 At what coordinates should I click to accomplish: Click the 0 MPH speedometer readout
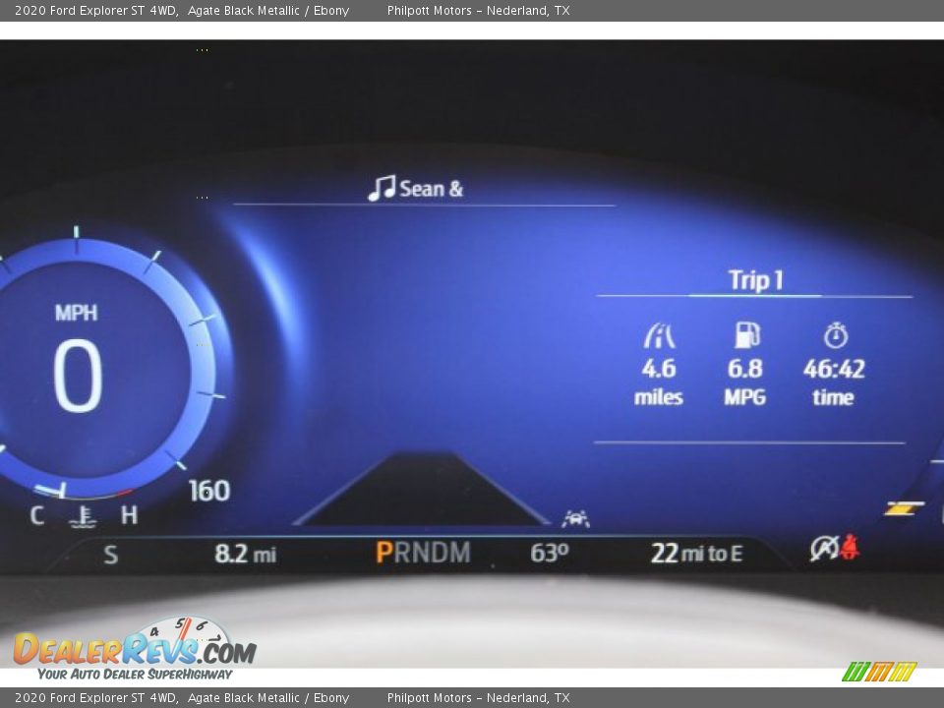[x=77, y=377]
